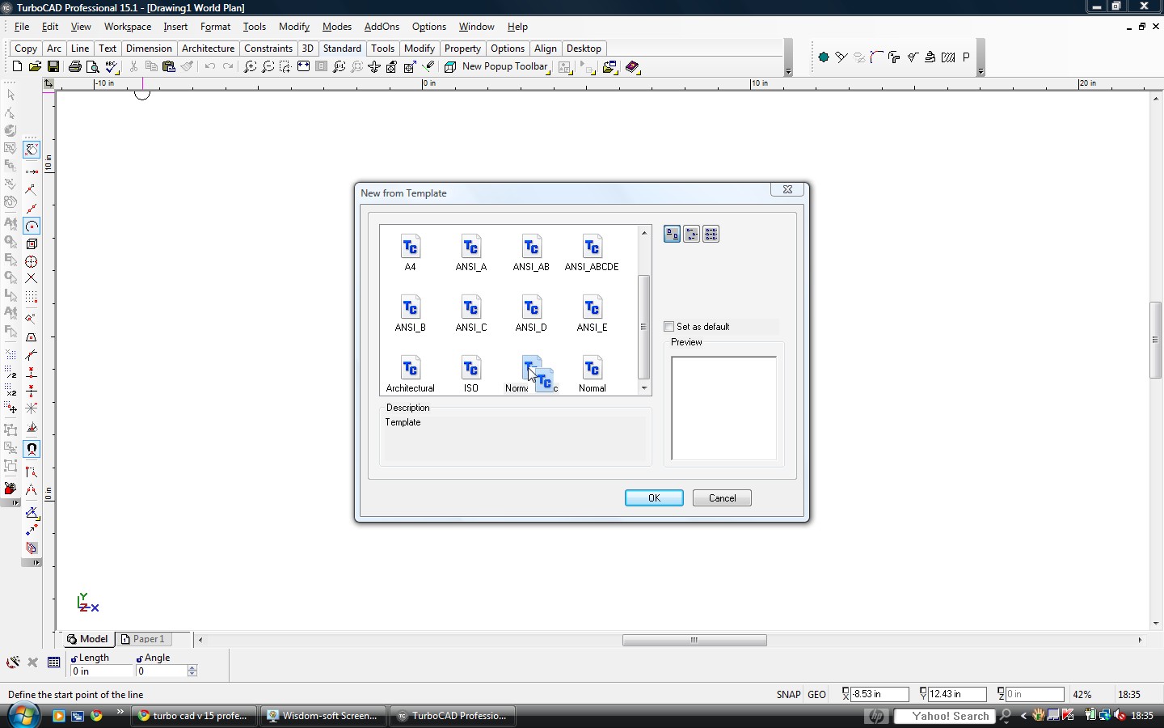Click the ABC spelling check icon
Screen dimensions: 1164x728
coord(112,67)
